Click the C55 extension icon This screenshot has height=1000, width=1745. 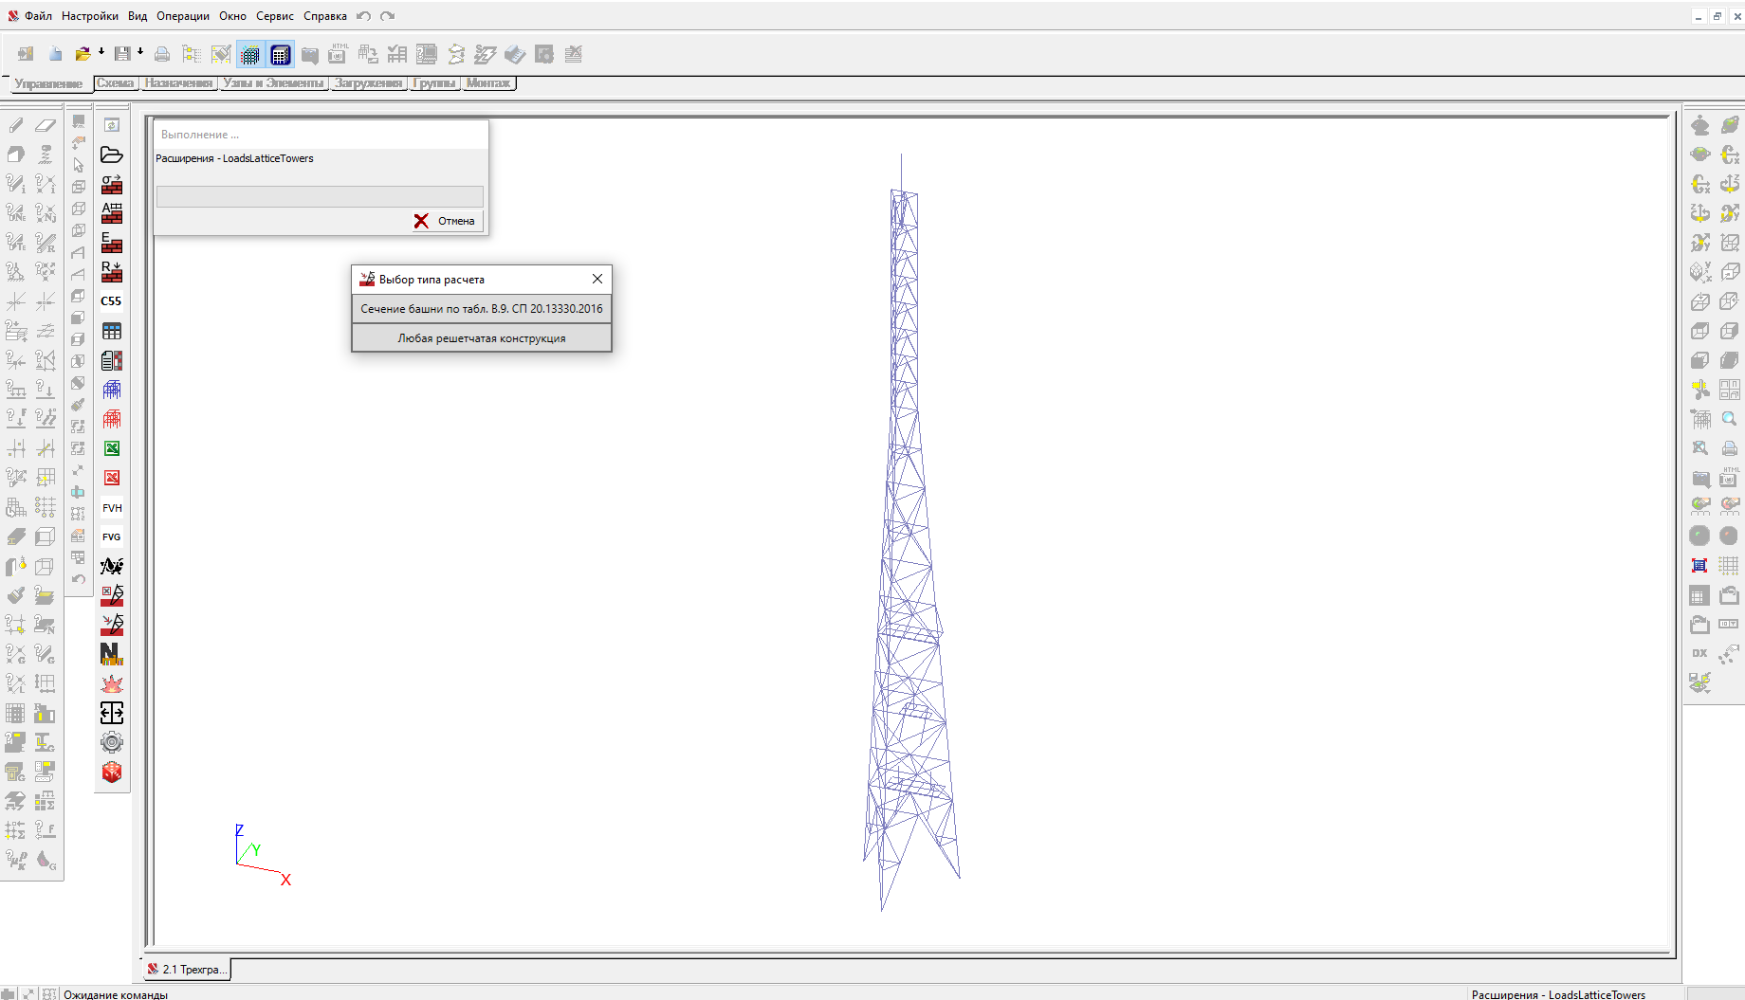click(x=112, y=301)
